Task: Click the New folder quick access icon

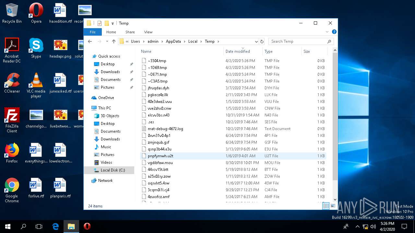Action: [106, 23]
